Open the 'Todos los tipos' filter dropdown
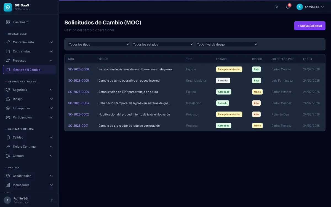This screenshot has width=331, height=207. point(99,44)
